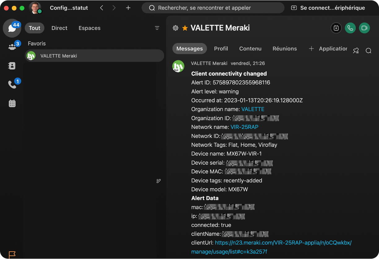This screenshot has height=259, width=379.
Task: Start a video call with VALETTE Meraki
Action: 364,28
